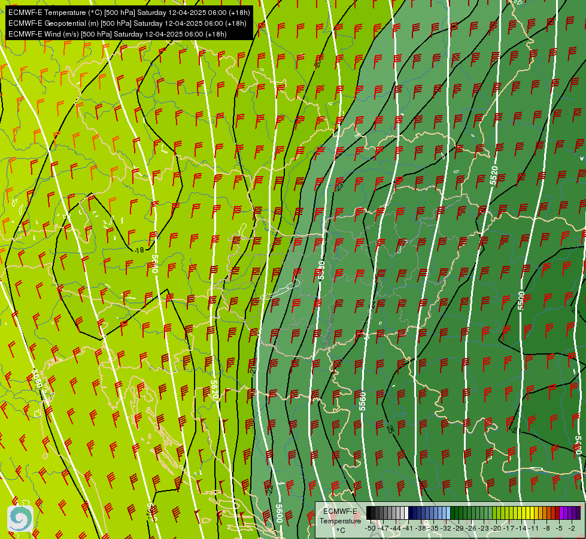Image resolution: width=586 pixels, height=539 pixels.
Task: Click the black swatch starting the temperature legend
Action: click(x=369, y=513)
